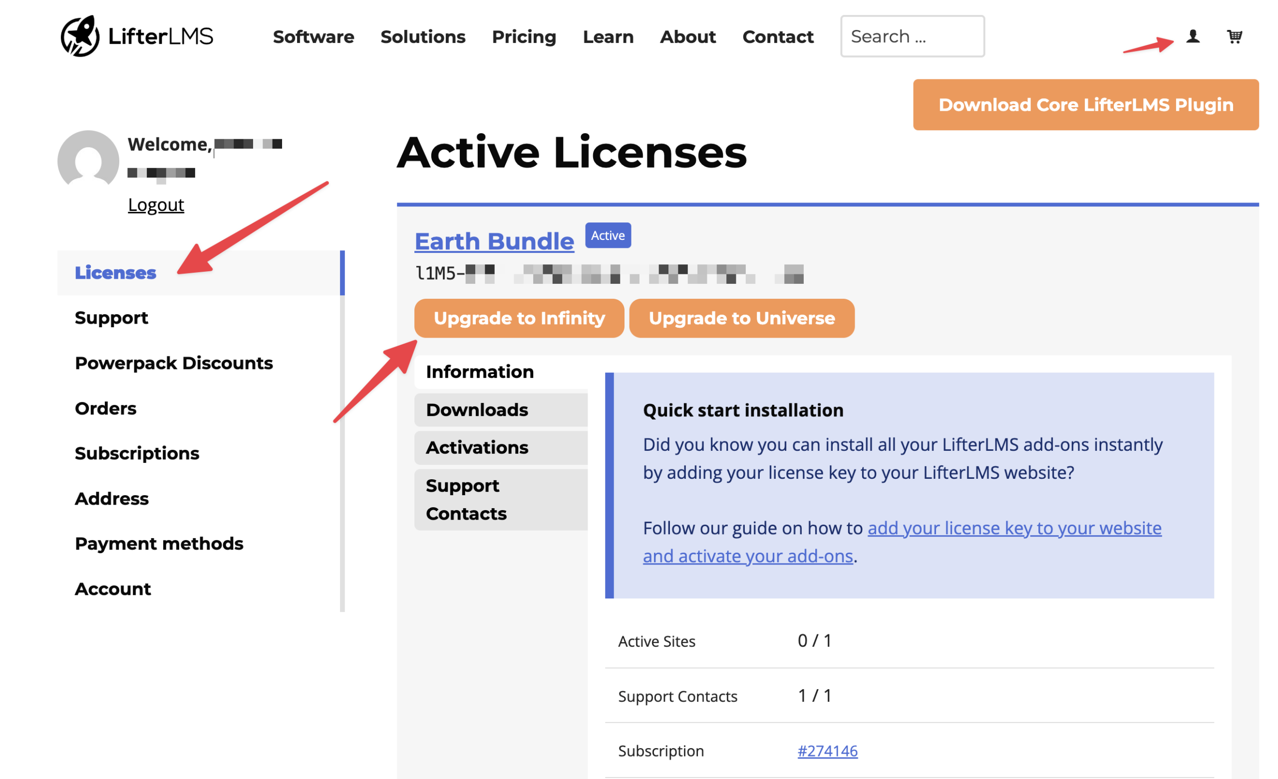This screenshot has width=1278, height=779.
Task: Open add your license key guide link
Action: coord(1014,528)
